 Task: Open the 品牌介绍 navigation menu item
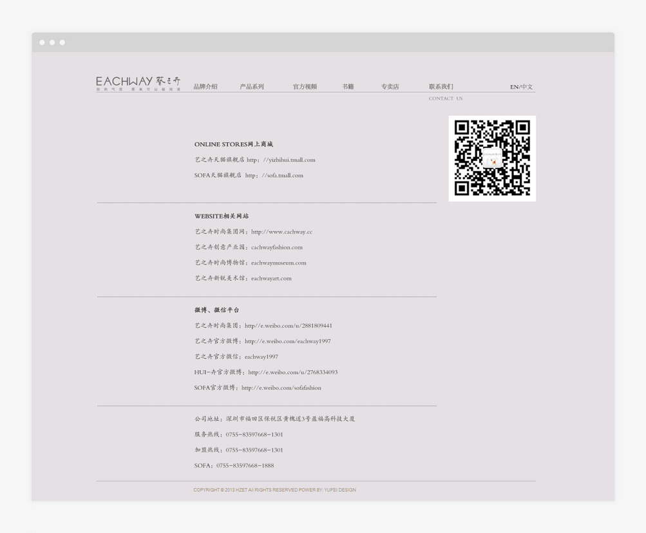coord(205,87)
